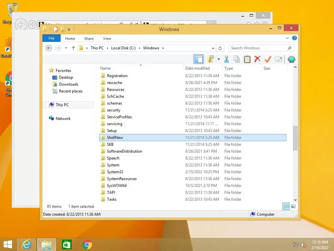Select the SysWOW64 folder
334x251 pixels.
pyautogui.click(x=117, y=186)
